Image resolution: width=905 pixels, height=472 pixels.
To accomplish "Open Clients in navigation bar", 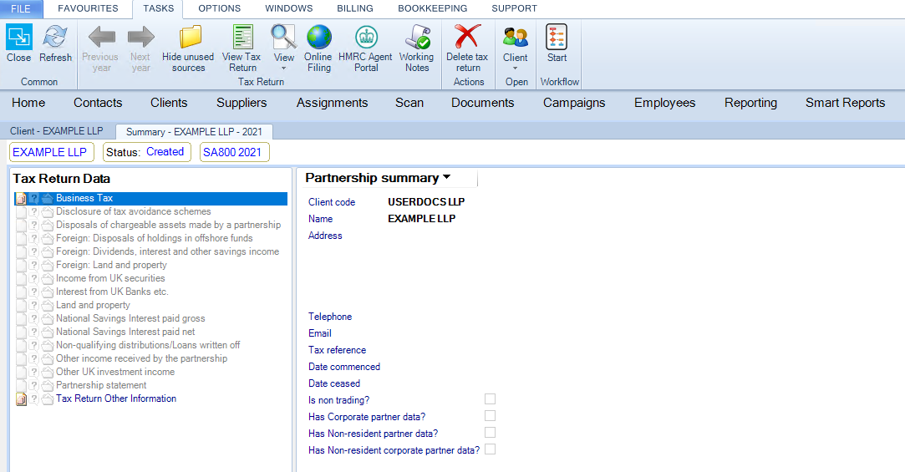I will point(169,103).
